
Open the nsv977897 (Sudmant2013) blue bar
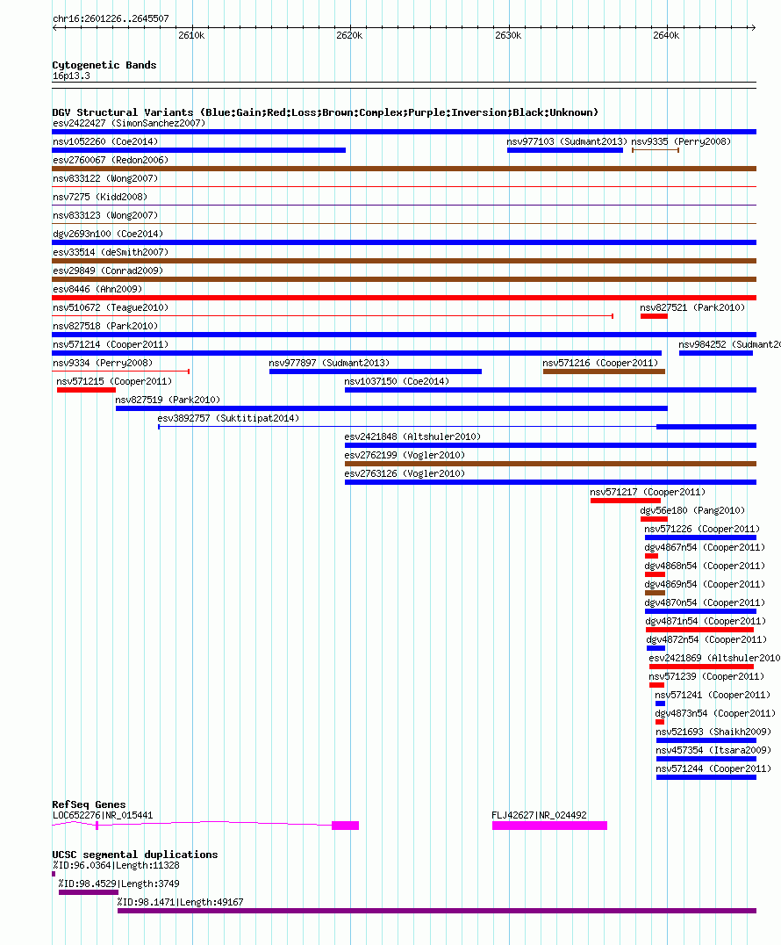pyautogui.click(x=376, y=372)
